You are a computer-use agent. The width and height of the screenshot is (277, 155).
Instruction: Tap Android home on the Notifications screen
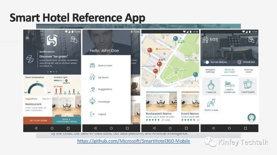pos(52,128)
